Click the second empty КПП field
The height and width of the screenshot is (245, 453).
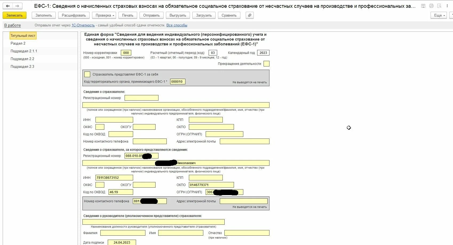pyautogui.click(x=206, y=178)
